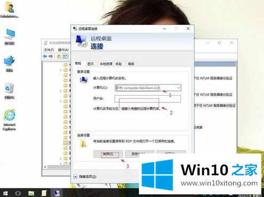Image resolution: width=264 pixels, height=197 pixels.
Task: Open the Windows Start button
Action: [x=5, y=193]
